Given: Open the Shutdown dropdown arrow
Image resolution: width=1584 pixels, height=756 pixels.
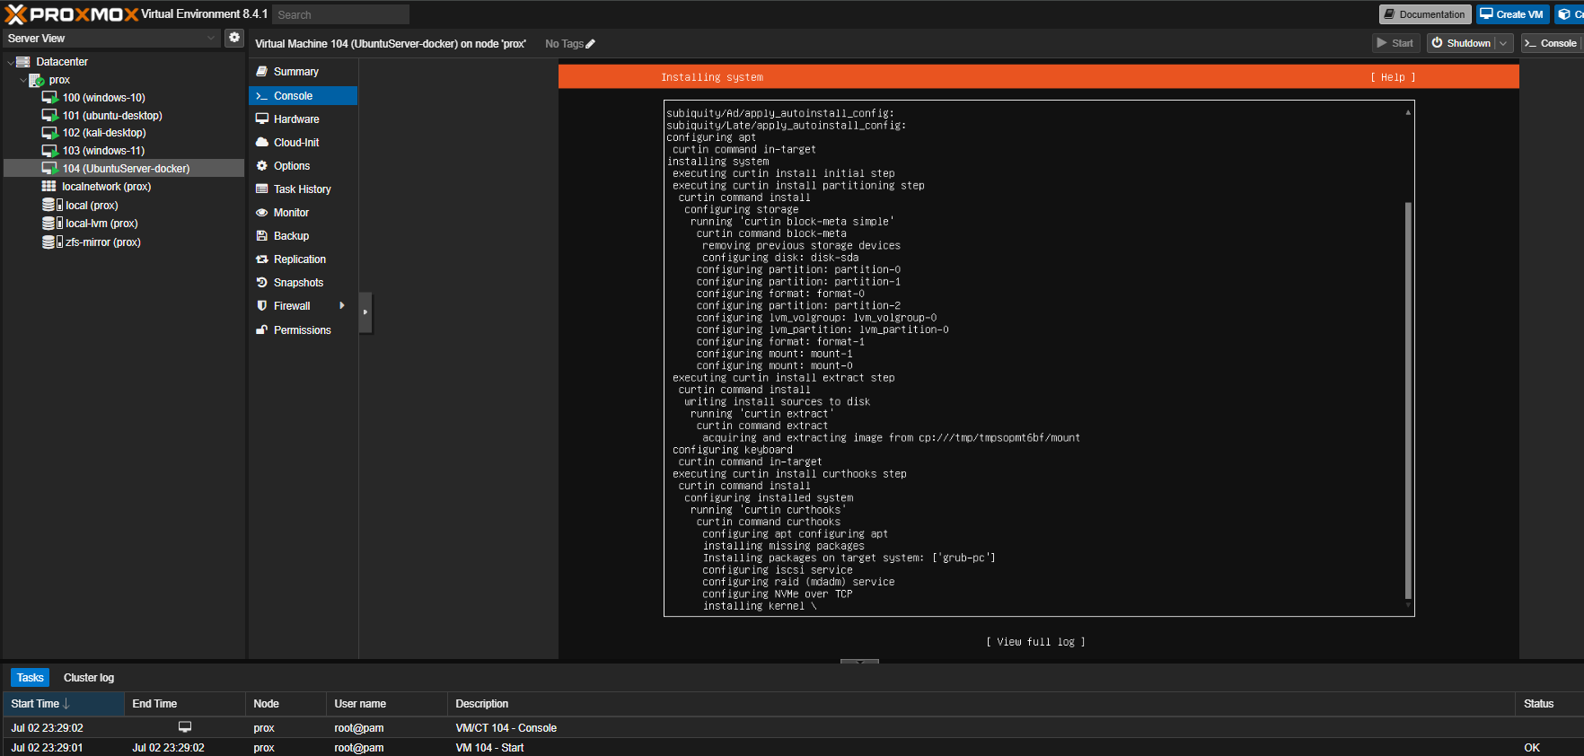Looking at the screenshot, I should 1503,43.
